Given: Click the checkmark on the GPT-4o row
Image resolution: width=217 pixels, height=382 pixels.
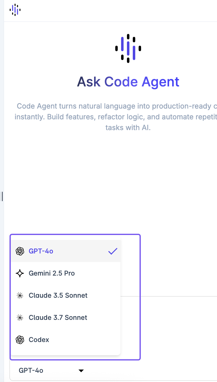Looking at the screenshot, I should (x=113, y=251).
